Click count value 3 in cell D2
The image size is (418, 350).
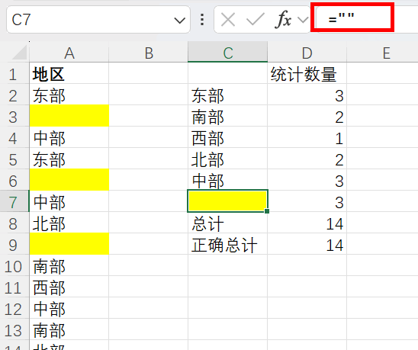click(x=307, y=95)
